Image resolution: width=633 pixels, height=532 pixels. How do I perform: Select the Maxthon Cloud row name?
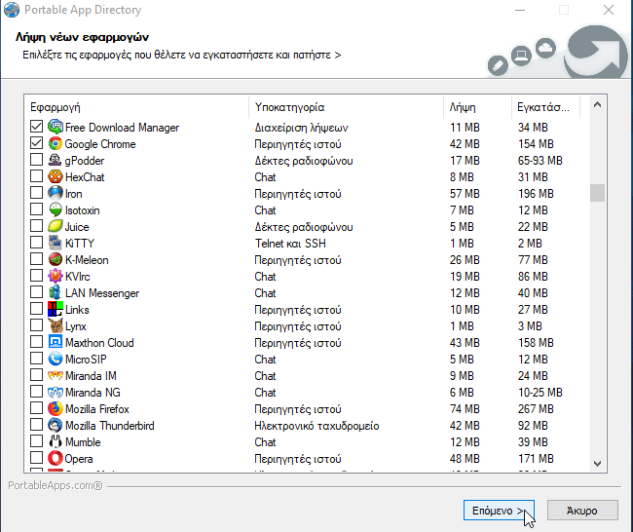click(99, 343)
